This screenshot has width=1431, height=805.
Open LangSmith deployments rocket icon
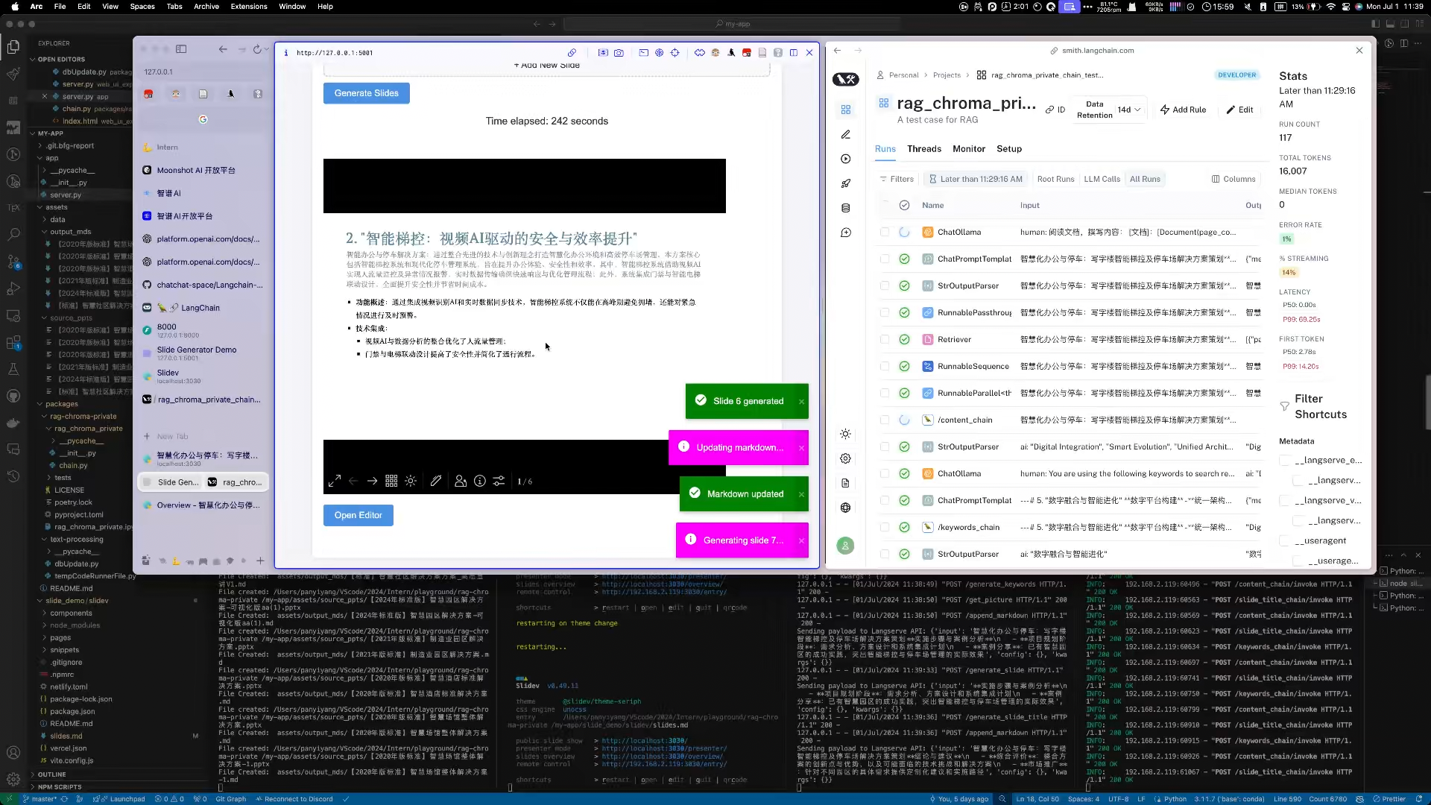point(845,183)
